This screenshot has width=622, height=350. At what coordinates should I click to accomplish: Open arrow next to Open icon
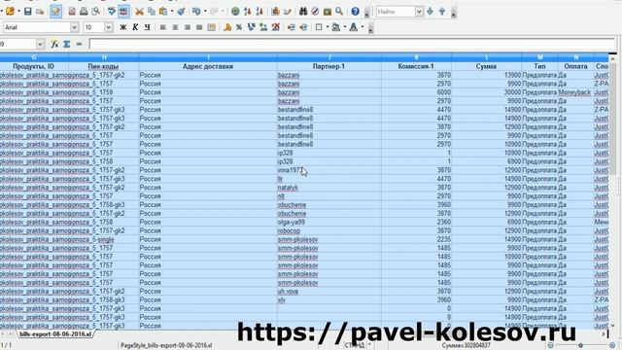[x=18, y=12]
